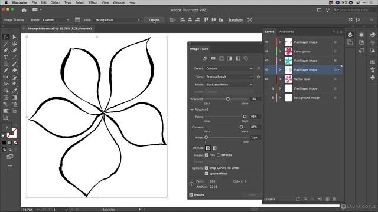Enable the Strokes checkbox
The height and width of the screenshot is (212, 378).
click(219, 155)
